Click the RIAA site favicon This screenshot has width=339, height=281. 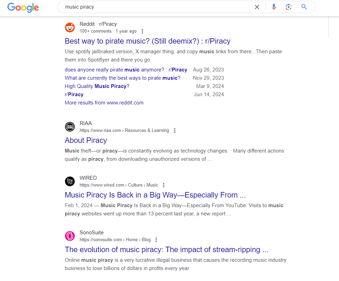click(70, 127)
